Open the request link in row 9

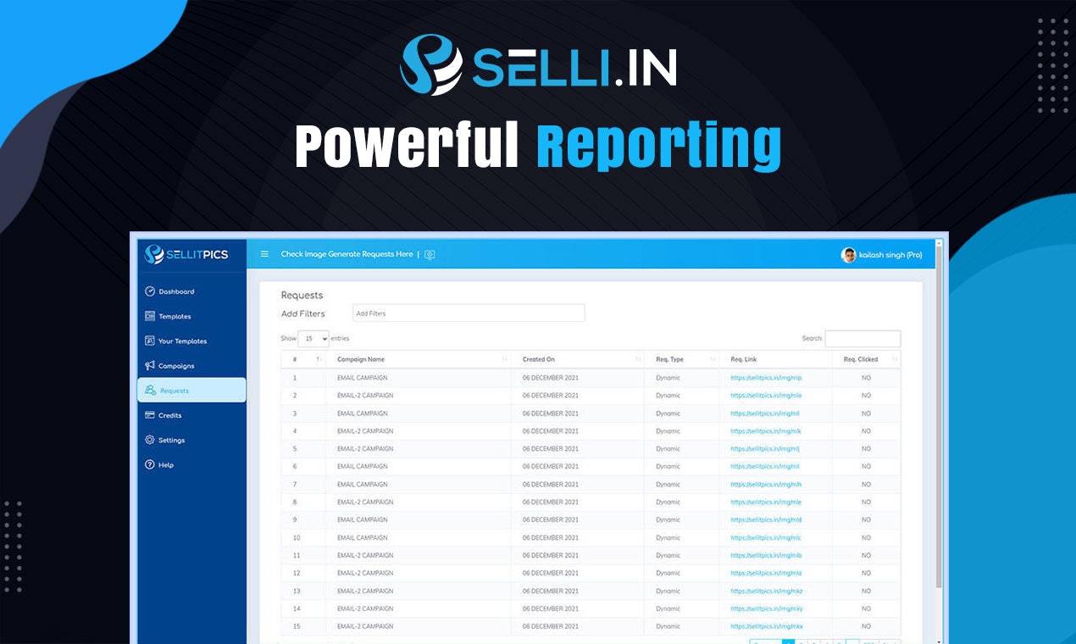point(766,519)
